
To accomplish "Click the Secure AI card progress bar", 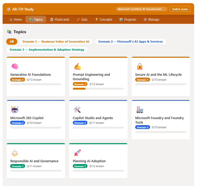I will pos(161,84).
